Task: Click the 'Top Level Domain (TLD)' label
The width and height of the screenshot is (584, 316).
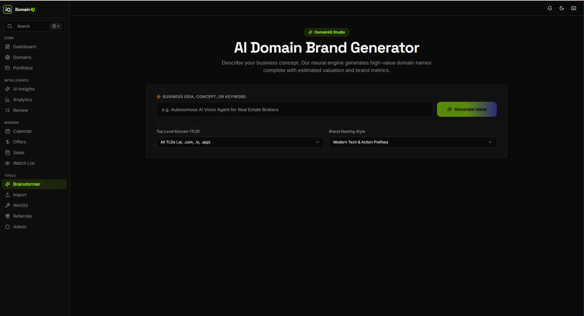Action: [x=178, y=132]
